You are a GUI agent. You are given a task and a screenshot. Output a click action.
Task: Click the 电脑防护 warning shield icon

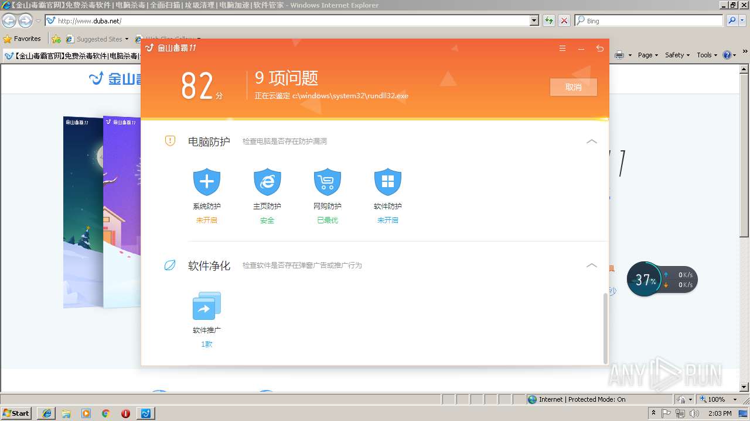pos(170,141)
